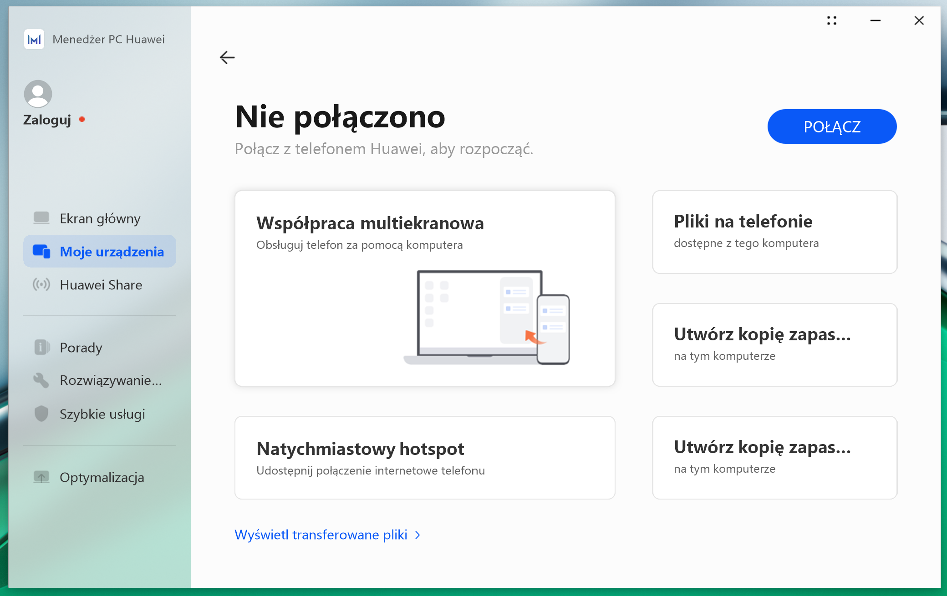This screenshot has width=947, height=596.
Task: Open the Współpraca multiekranowa card
Action: pyautogui.click(x=425, y=288)
